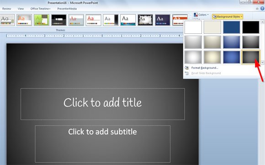Click the Format Background icon
Image resolution: width=265 pixels, height=165 pixels.
186,68
